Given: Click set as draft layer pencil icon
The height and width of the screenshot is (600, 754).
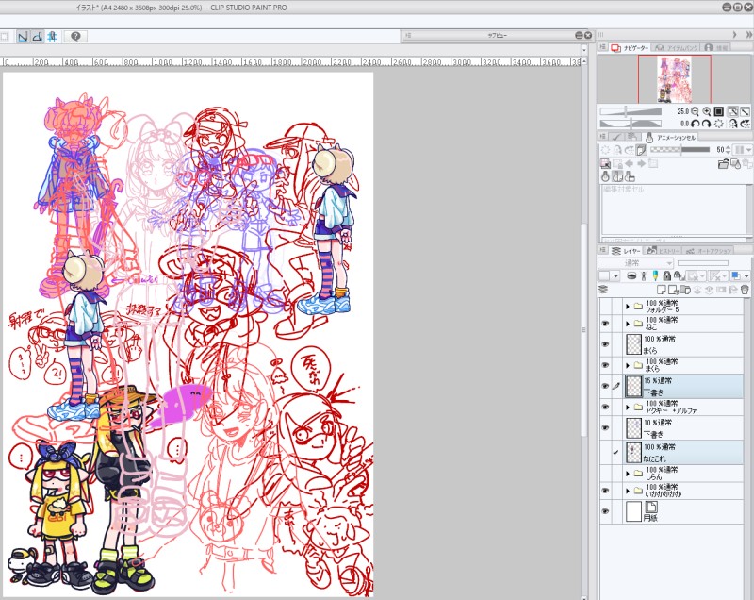Looking at the screenshot, I should pos(655,275).
